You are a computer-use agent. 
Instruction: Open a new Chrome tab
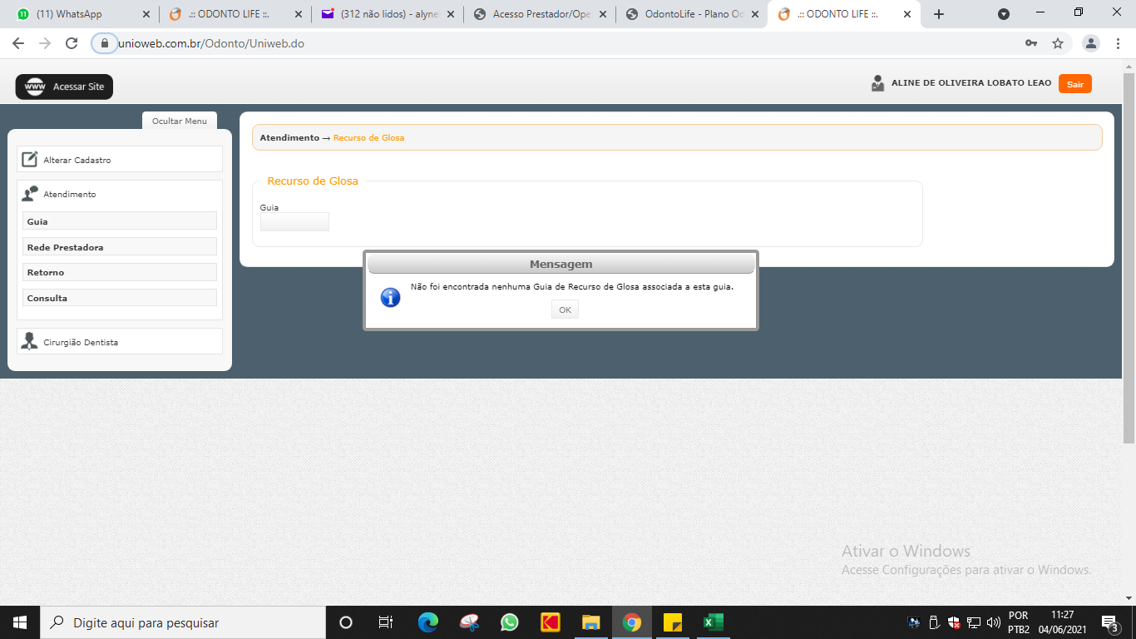[939, 14]
